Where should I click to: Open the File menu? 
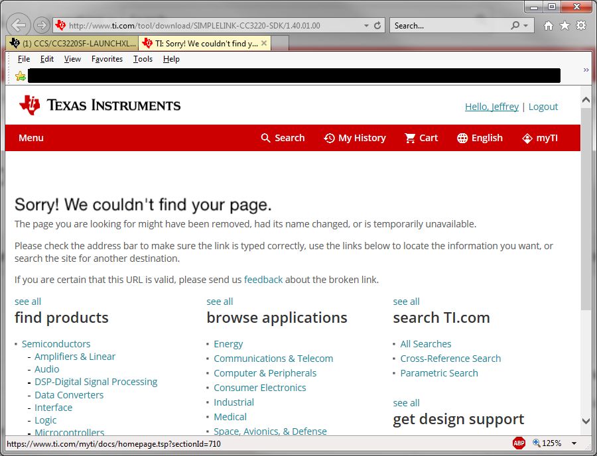[x=24, y=59]
